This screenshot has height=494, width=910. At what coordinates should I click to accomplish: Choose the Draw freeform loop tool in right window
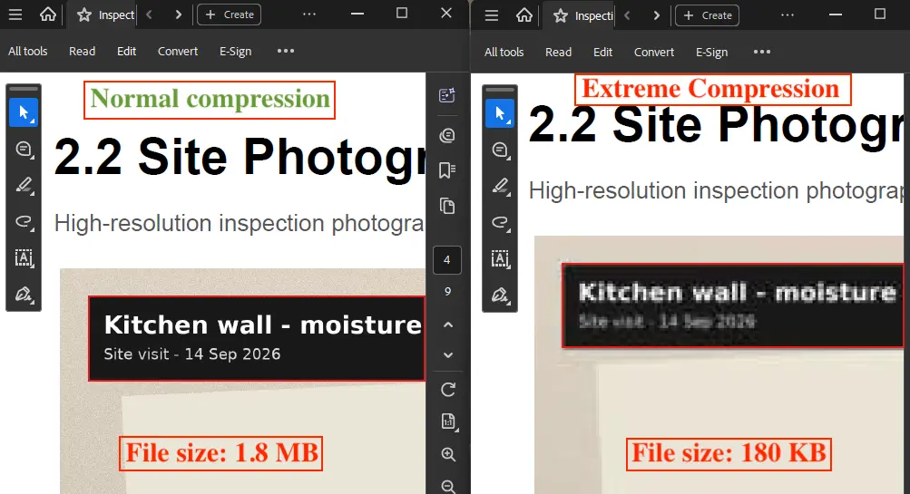click(500, 223)
